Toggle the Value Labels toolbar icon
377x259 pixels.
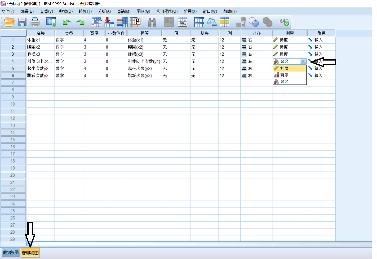point(241,22)
